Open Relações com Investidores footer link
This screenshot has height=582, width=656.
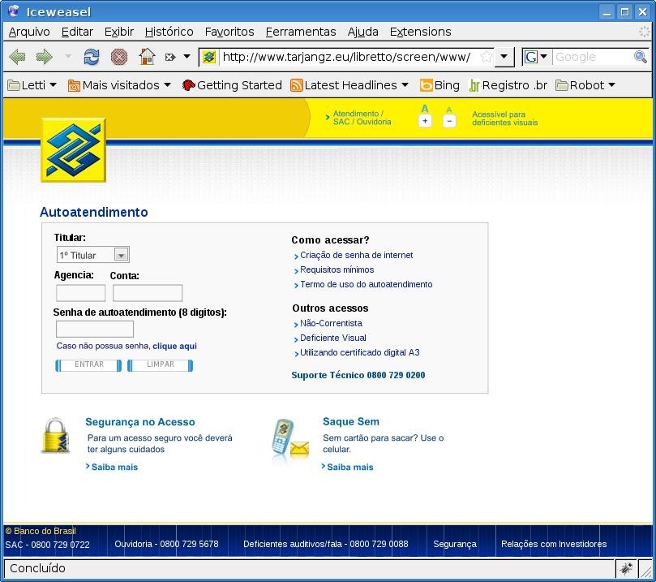pyautogui.click(x=554, y=544)
